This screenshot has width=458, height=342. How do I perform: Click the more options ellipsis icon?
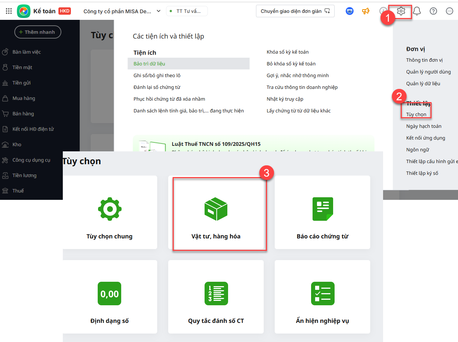(449, 11)
